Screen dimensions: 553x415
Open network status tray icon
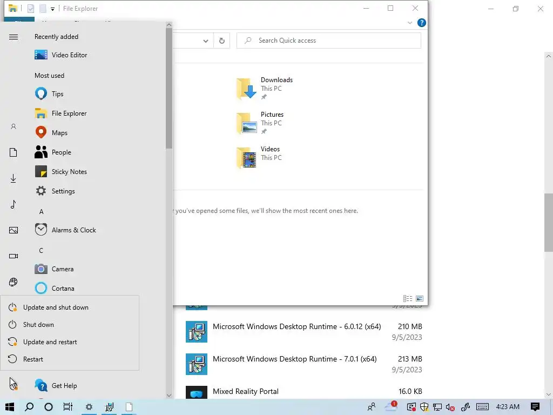point(437,407)
